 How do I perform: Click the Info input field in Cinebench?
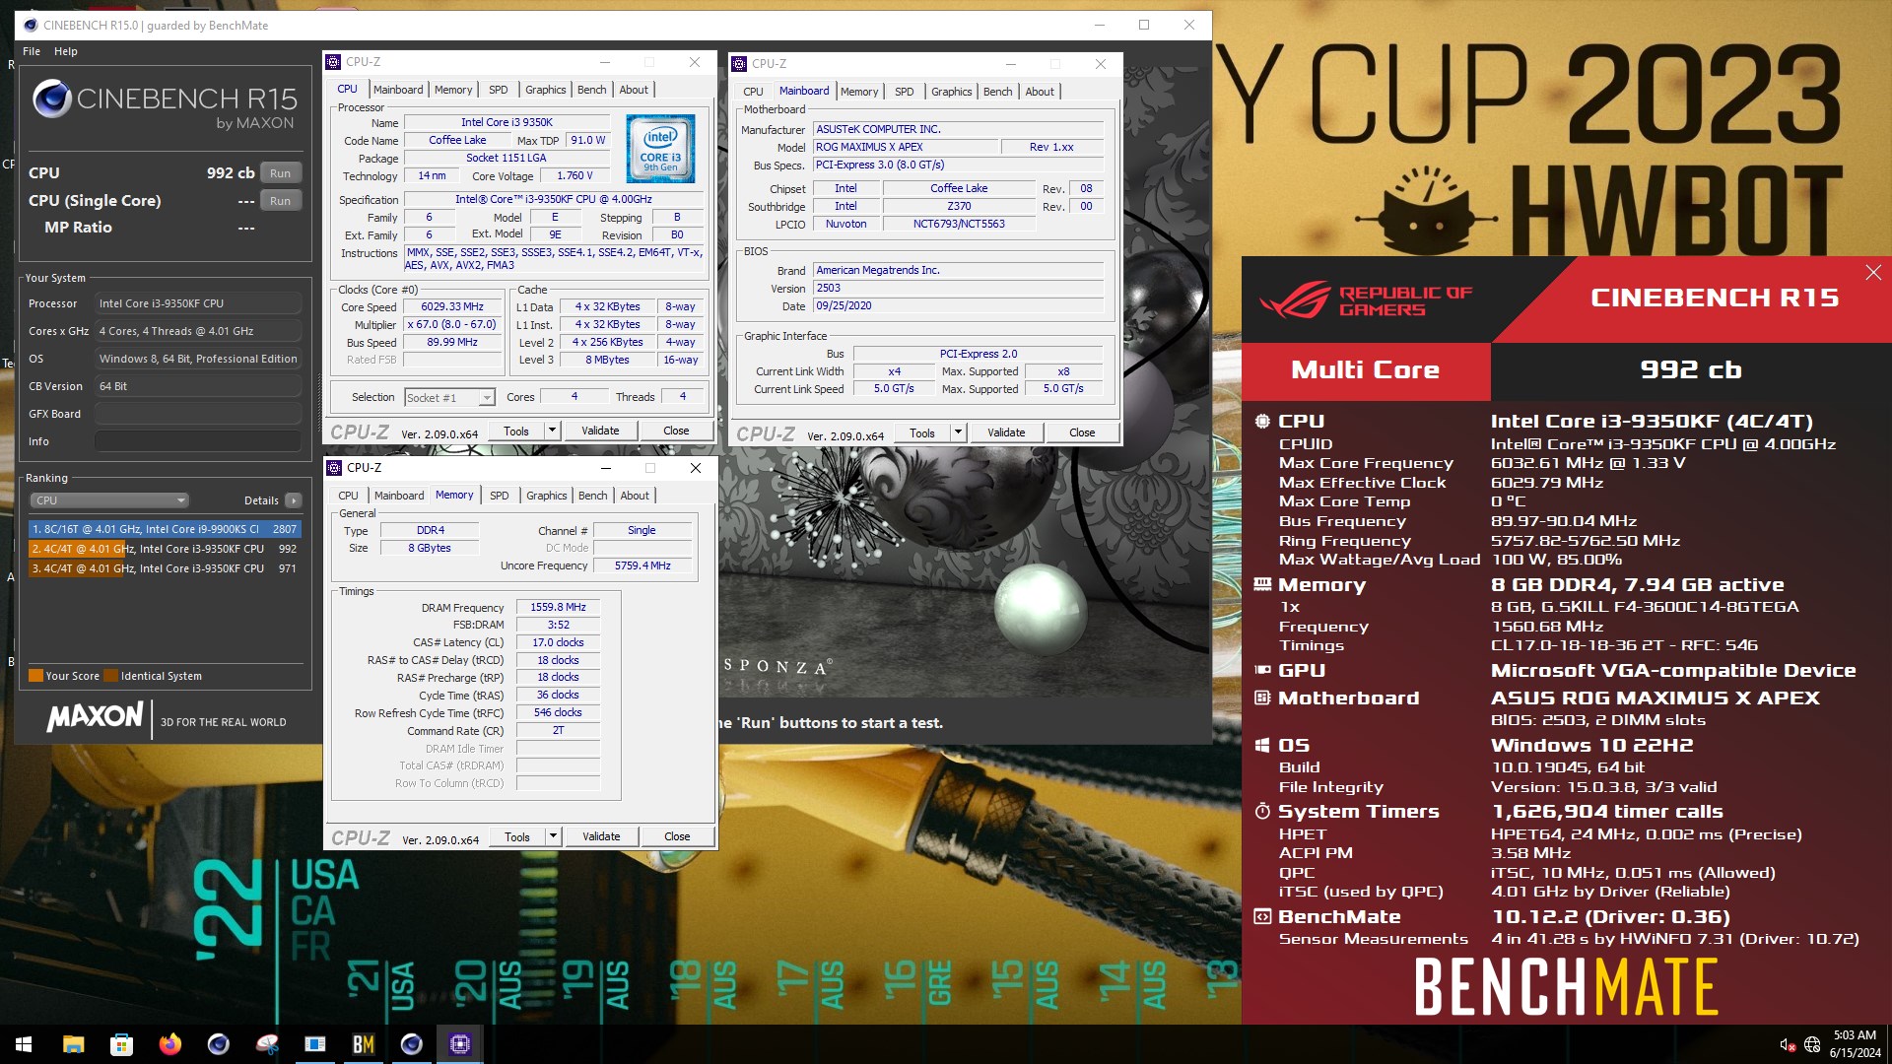[198, 441]
